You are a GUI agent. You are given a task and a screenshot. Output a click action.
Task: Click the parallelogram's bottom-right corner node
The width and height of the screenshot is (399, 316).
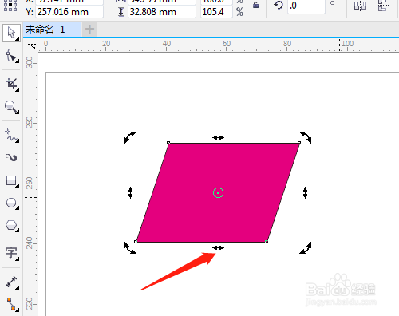pos(267,242)
